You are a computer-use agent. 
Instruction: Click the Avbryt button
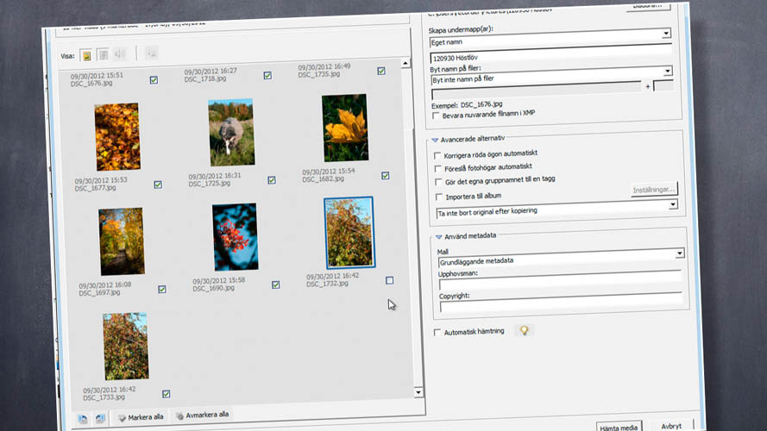[x=671, y=426]
